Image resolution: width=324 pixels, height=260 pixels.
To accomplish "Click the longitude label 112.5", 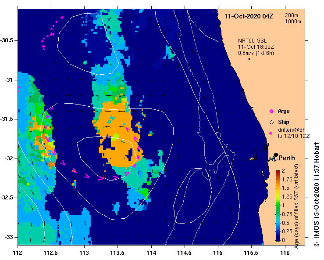I will (51, 253).
